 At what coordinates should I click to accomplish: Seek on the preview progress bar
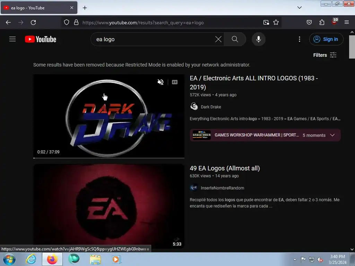tap(109, 158)
